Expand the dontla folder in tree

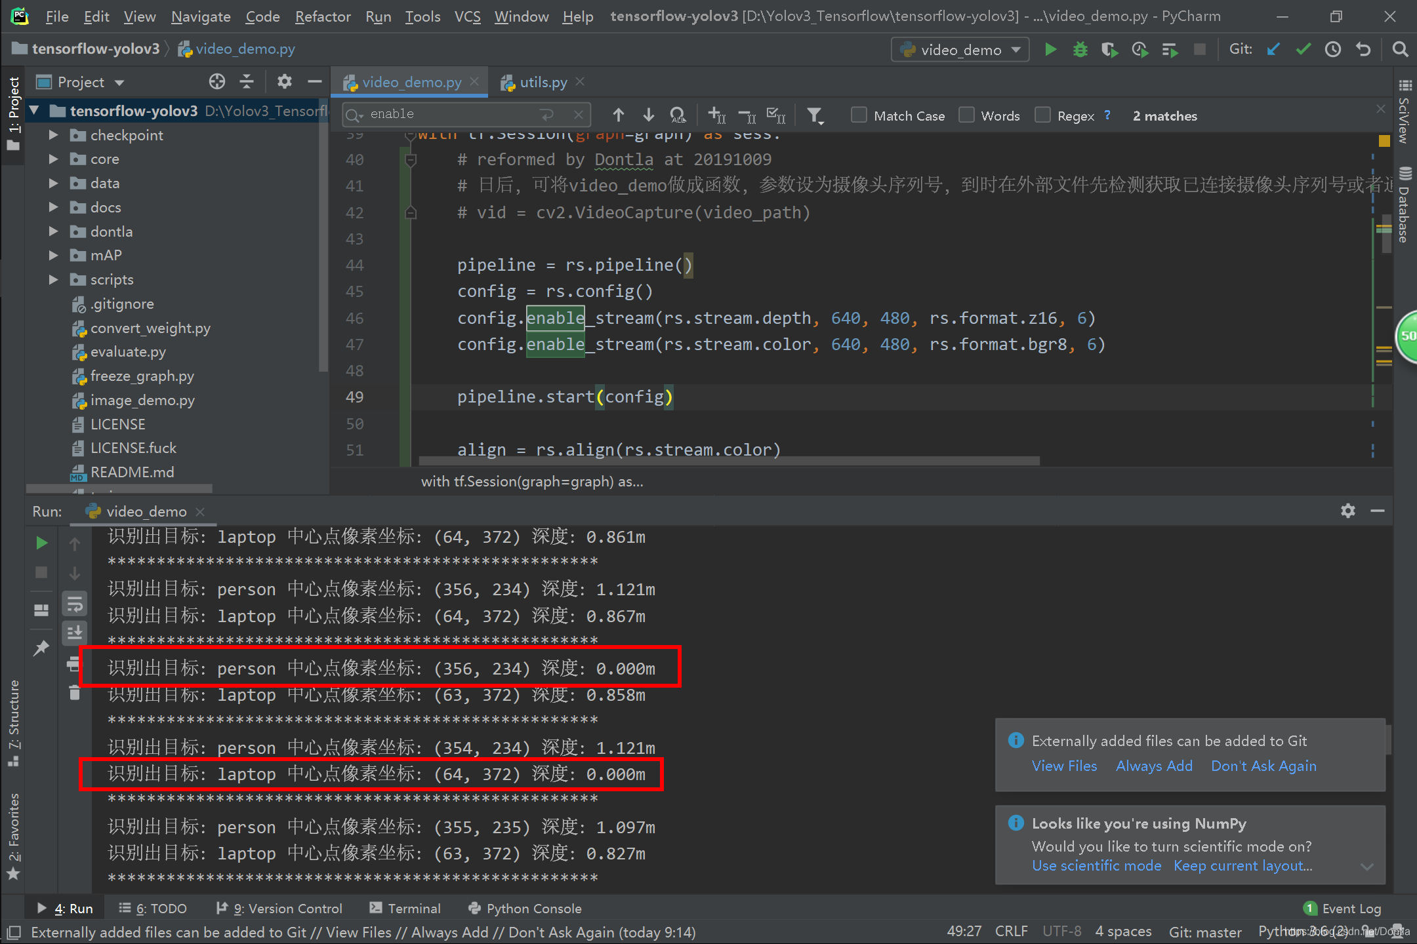point(54,231)
